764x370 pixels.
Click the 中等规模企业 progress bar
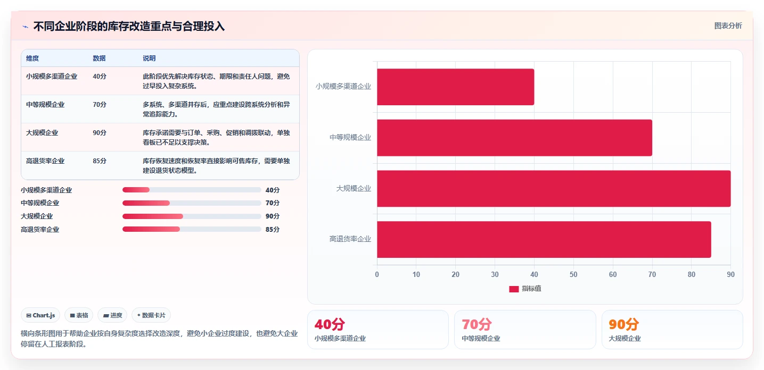point(192,203)
